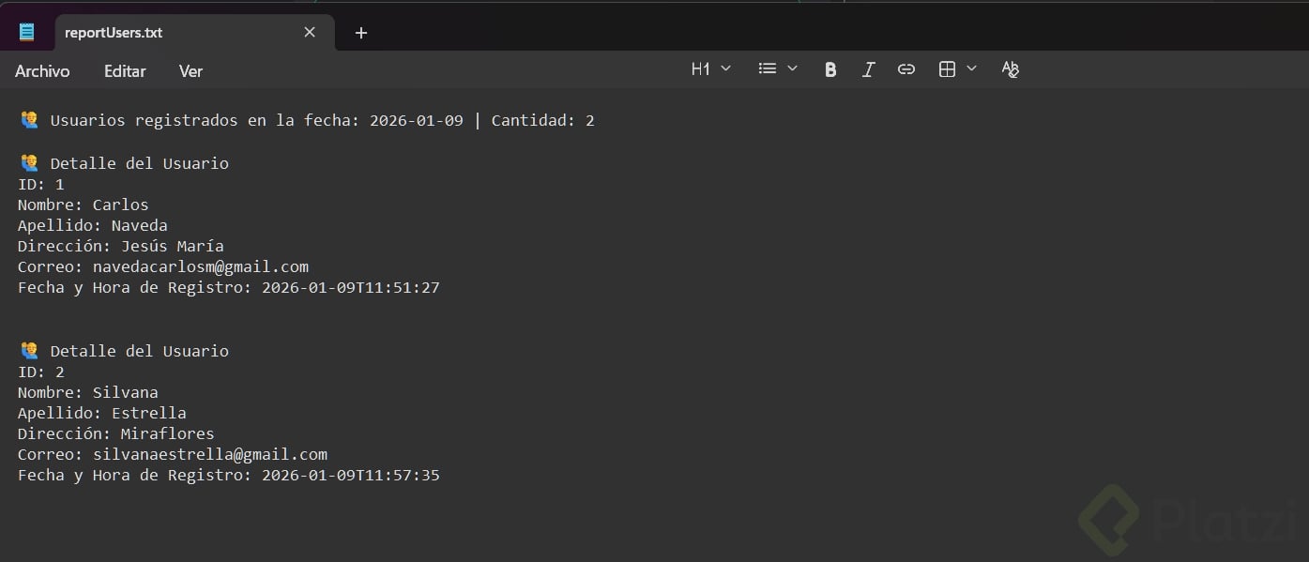Place cursor on silvanaestrella@gmail.com line
The height and width of the screenshot is (562, 1309).
(209, 454)
